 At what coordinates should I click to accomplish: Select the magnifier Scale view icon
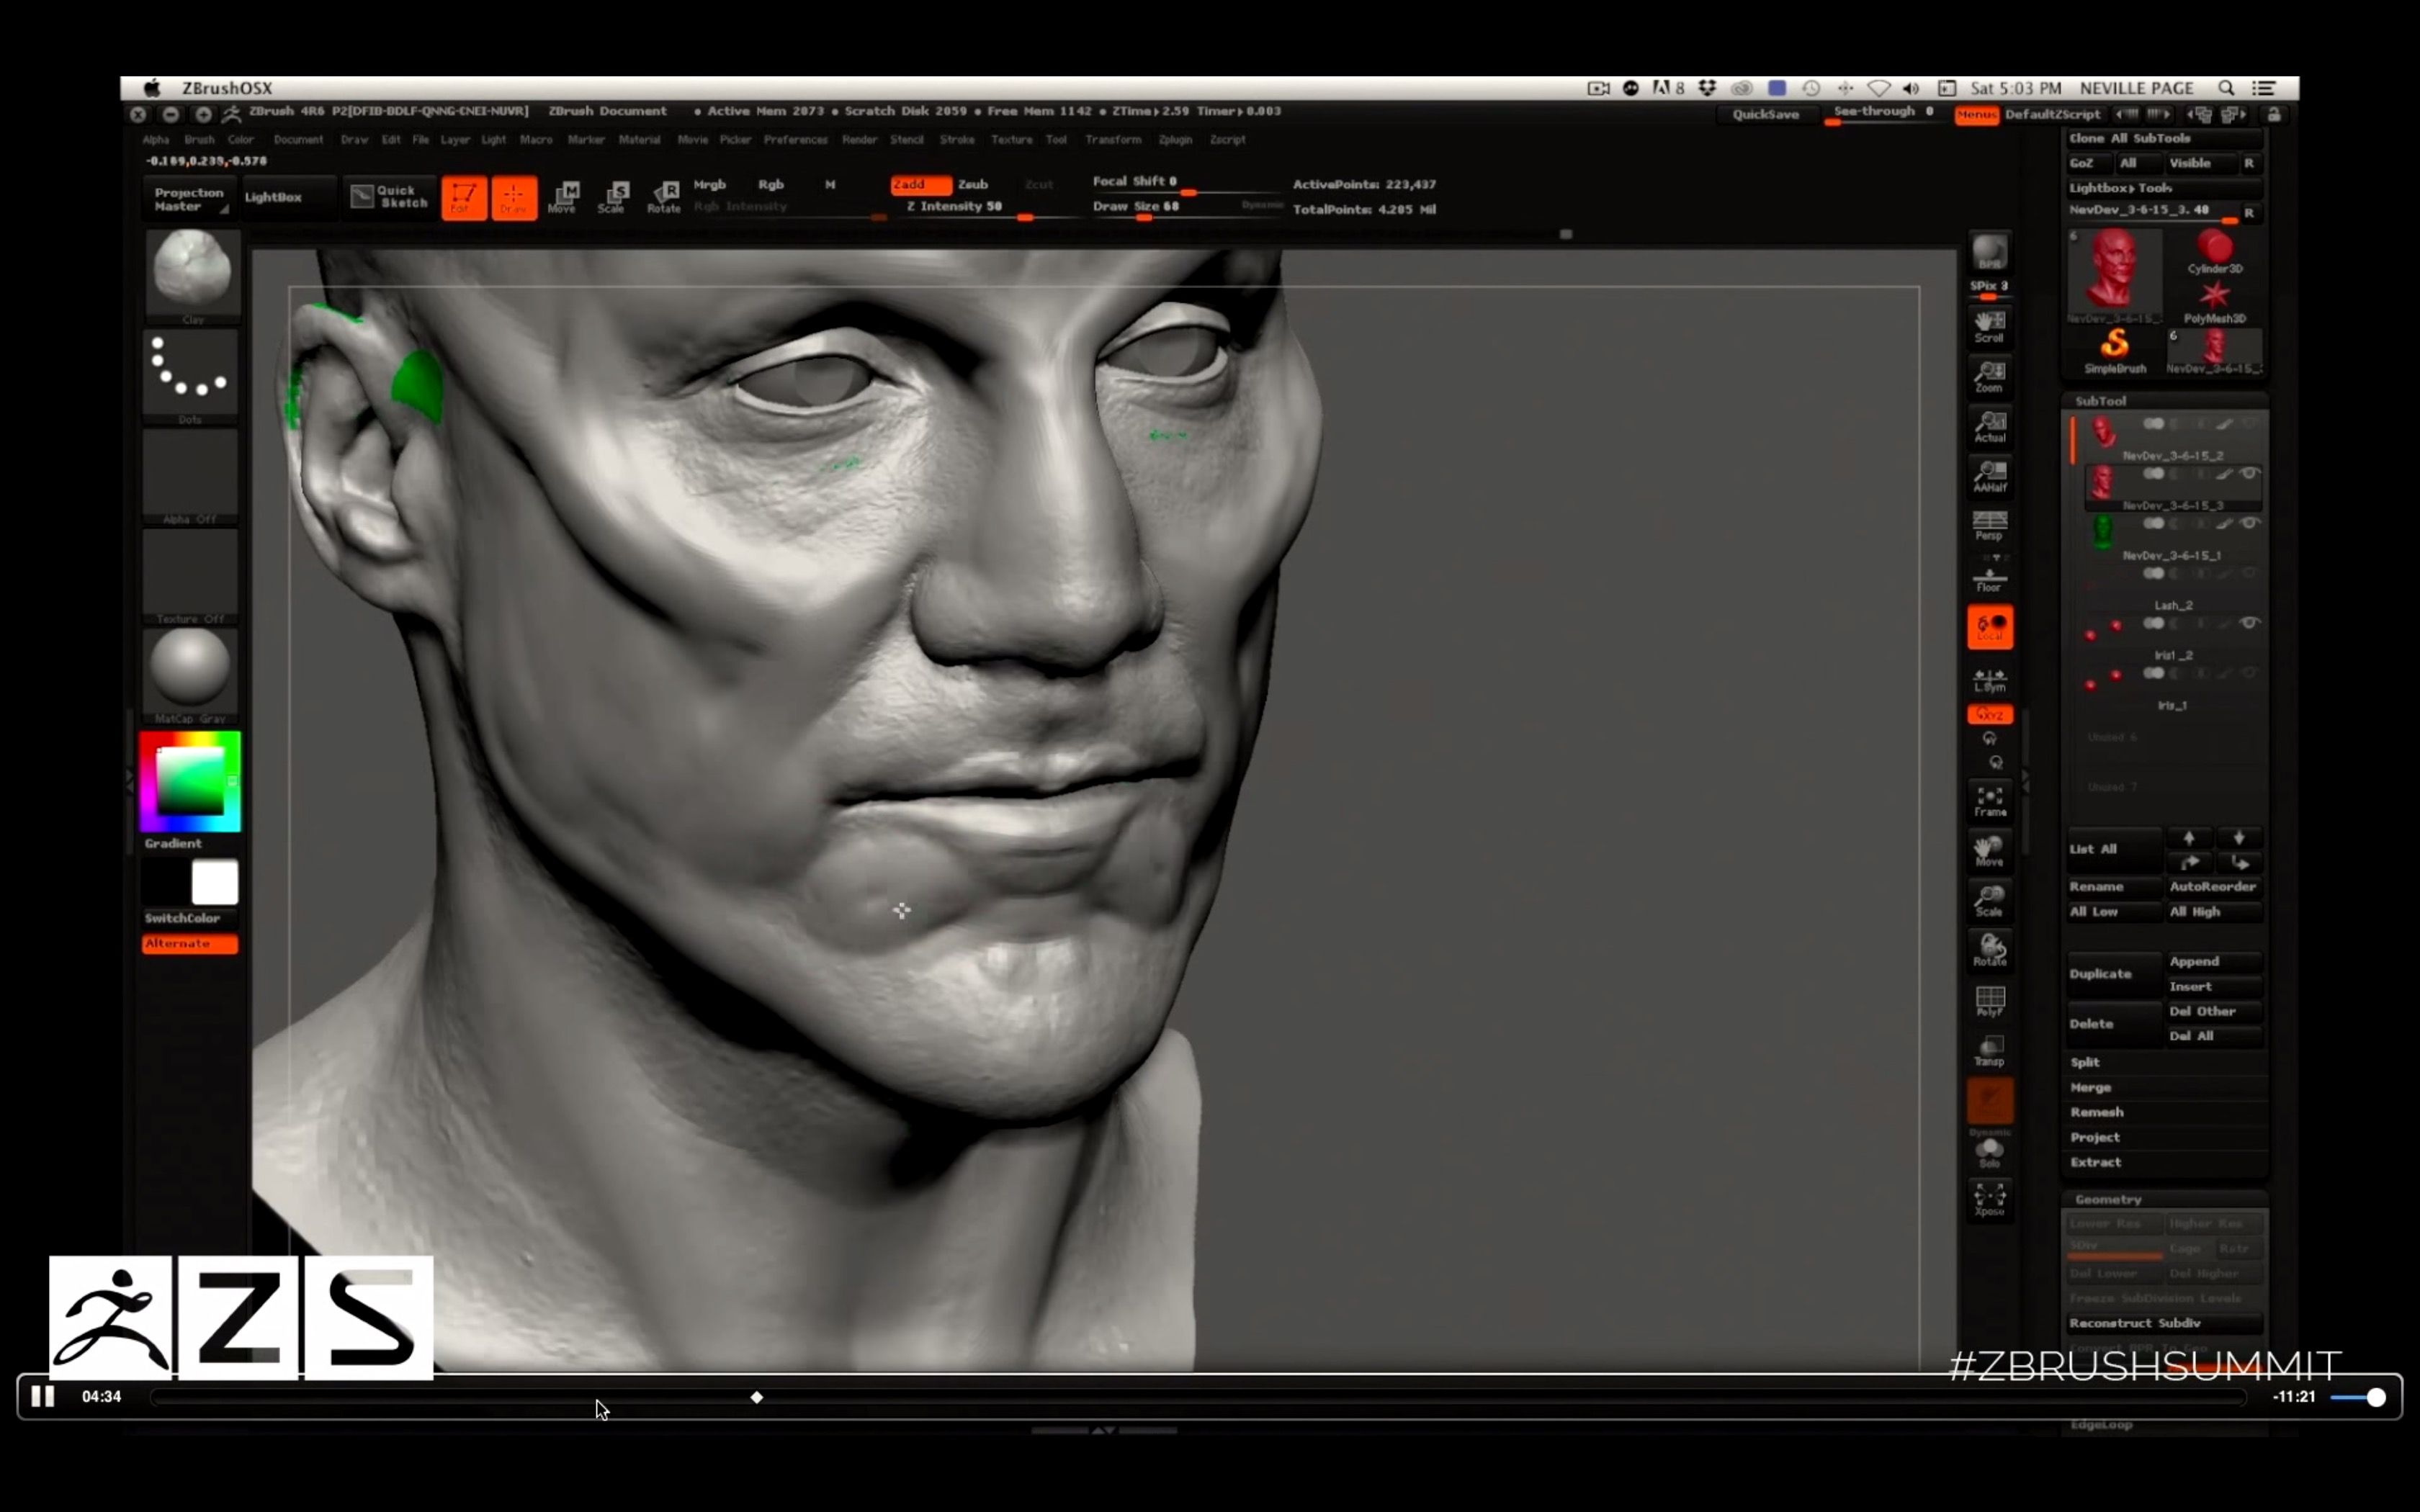click(x=1989, y=900)
